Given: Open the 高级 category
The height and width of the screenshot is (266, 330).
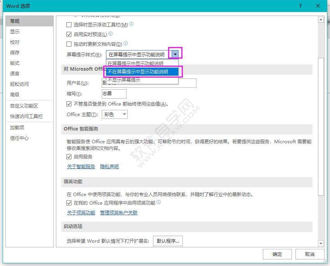Looking at the screenshot, I should [30, 95].
